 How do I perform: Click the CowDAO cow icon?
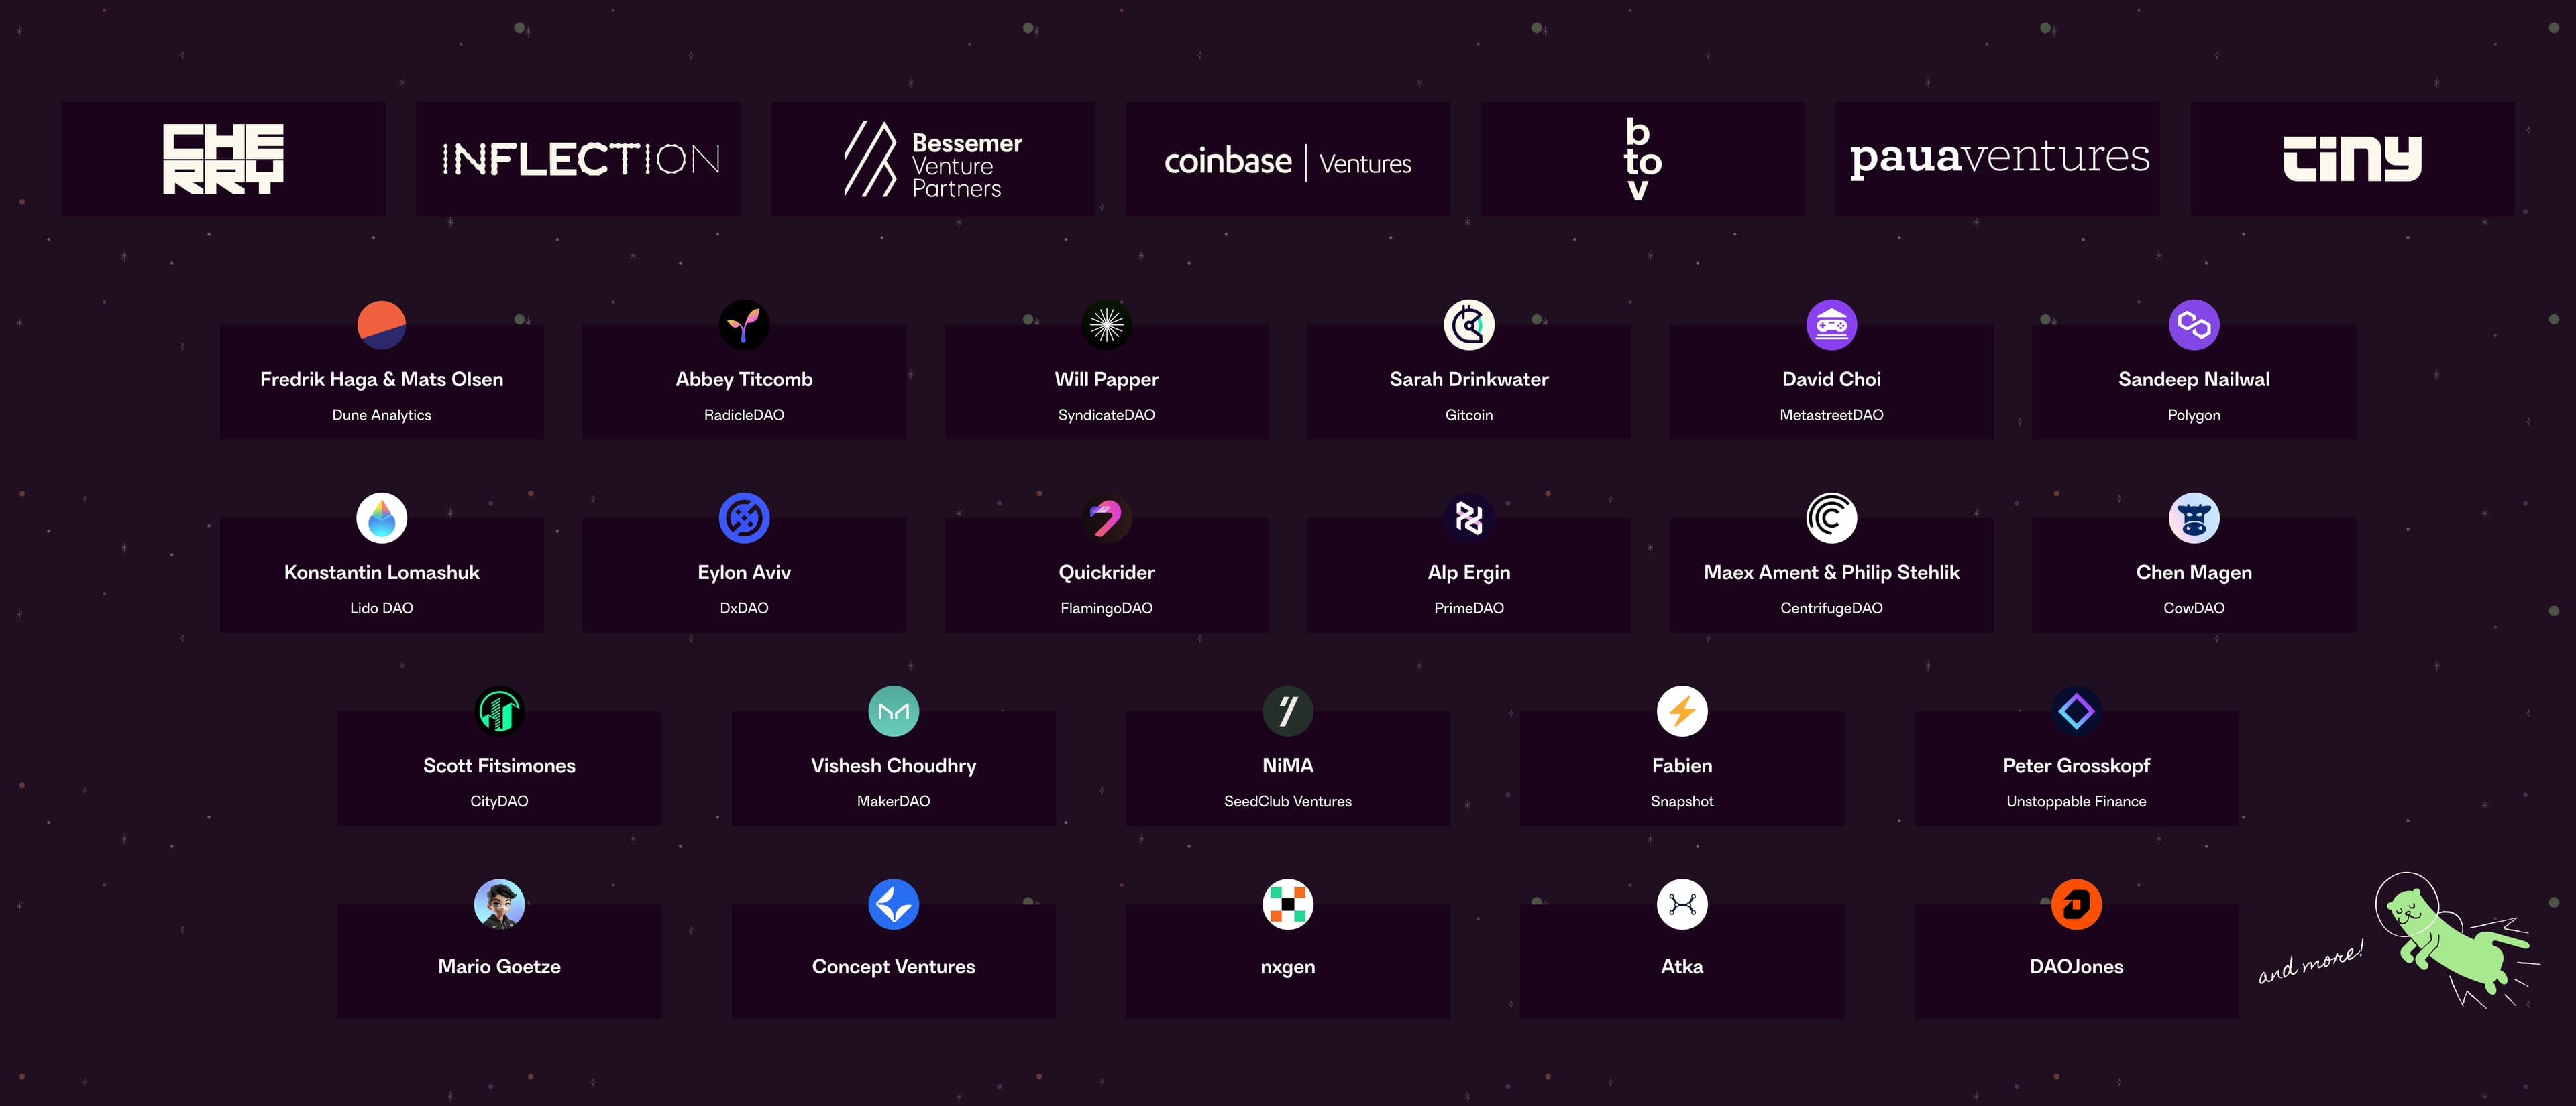click(x=2194, y=517)
